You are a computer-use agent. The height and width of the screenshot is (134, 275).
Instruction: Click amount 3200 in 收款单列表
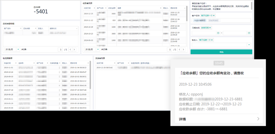pyautogui.click(x=113, y=27)
